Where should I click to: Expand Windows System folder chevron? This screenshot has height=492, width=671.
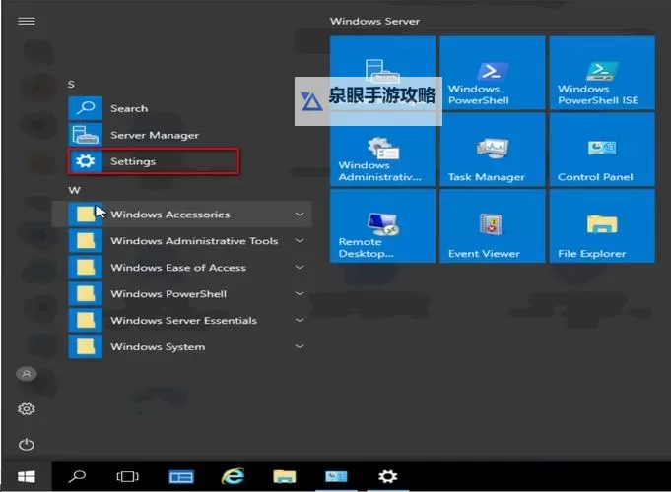click(x=300, y=346)
